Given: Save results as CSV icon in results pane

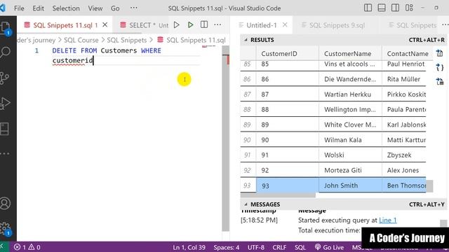Looking at the screenshot, I should [440, 53].
